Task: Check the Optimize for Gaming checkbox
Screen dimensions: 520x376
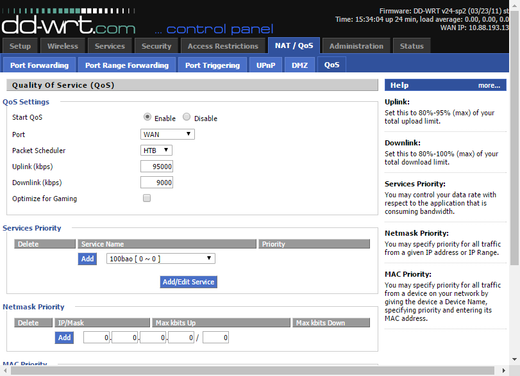Action: tap(147, 199)
